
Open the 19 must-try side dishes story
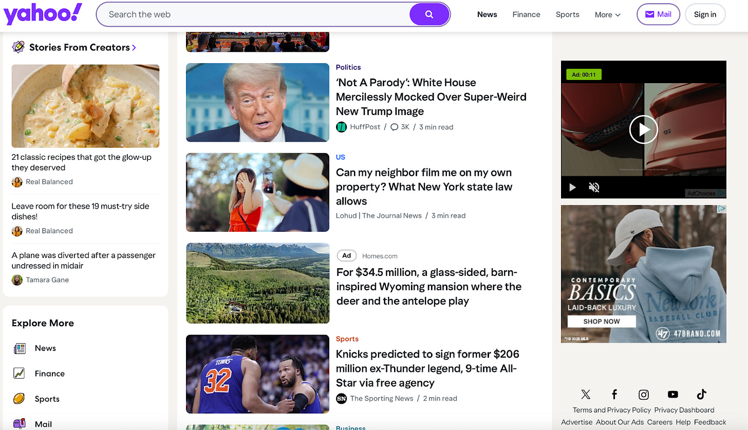(x=81, y=211)
